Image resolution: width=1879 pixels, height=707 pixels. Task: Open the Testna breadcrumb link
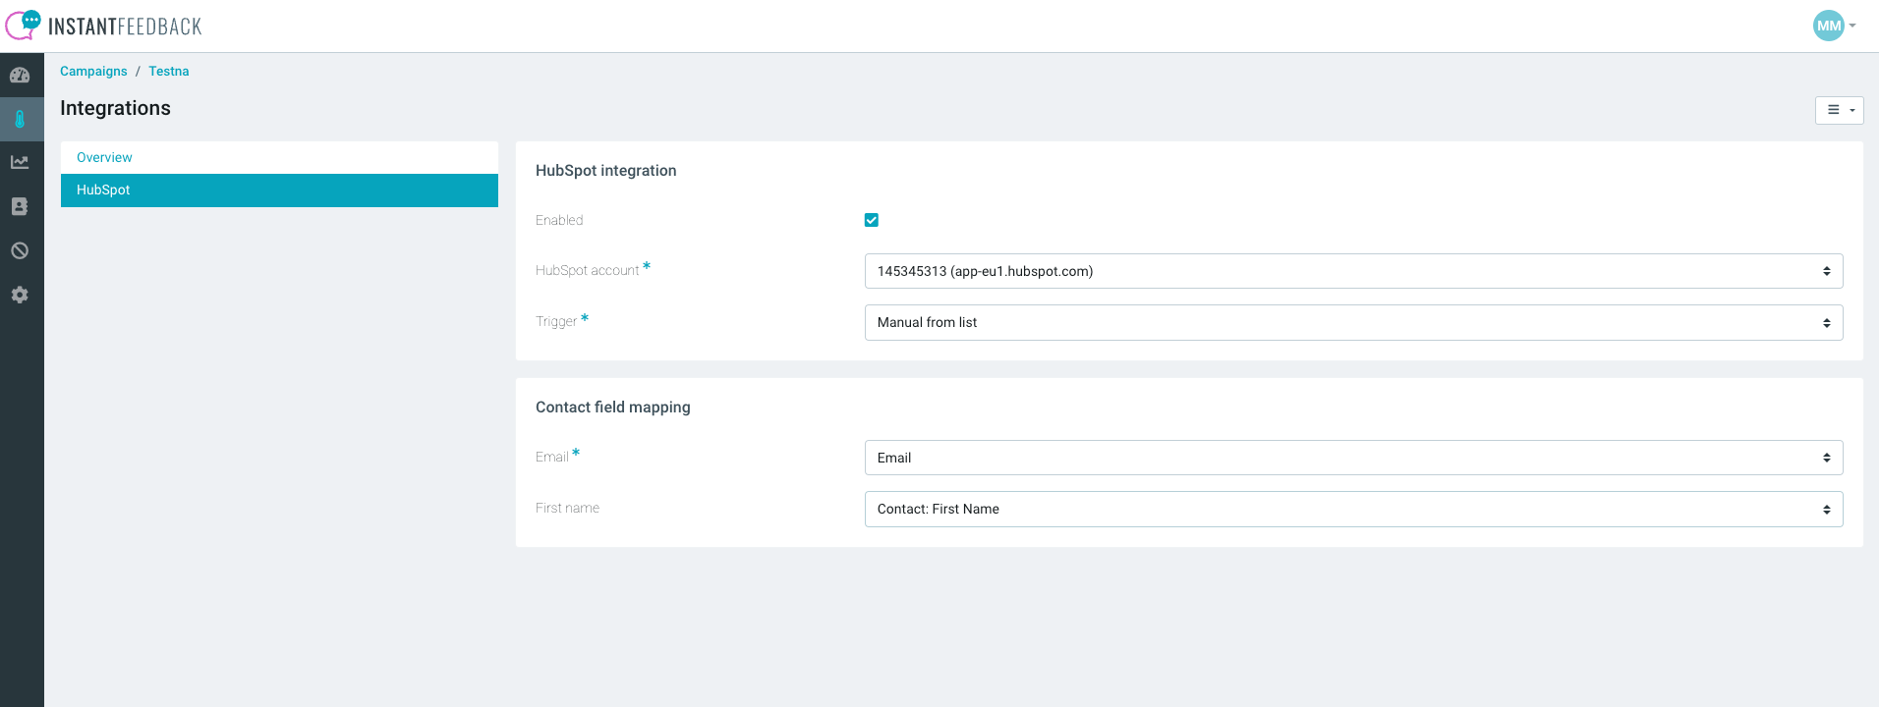pyautogui.click(x=169, y=71)
